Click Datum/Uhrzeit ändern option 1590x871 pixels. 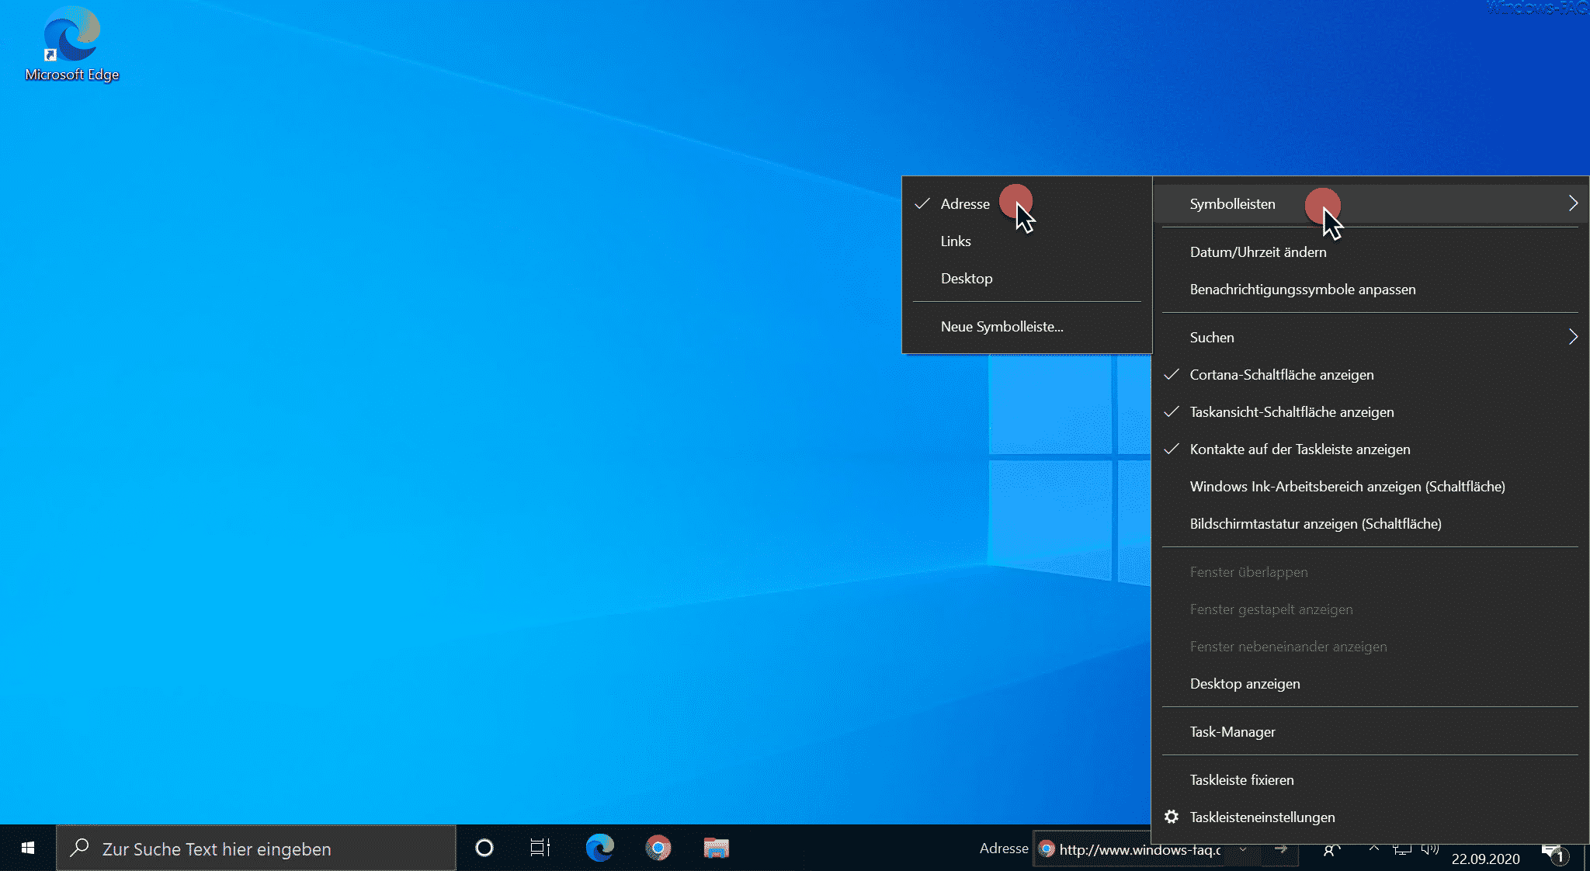[1258, 251]
